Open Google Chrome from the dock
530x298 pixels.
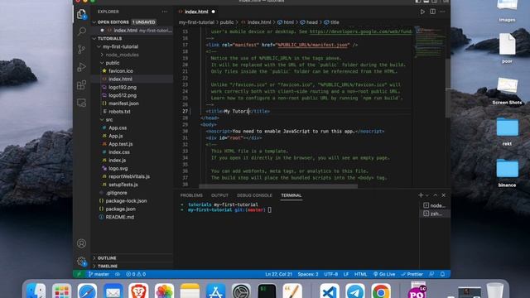point(381,291)
